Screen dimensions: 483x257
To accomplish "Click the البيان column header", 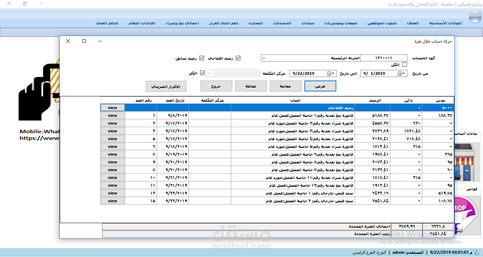I will tap(293, 100).
